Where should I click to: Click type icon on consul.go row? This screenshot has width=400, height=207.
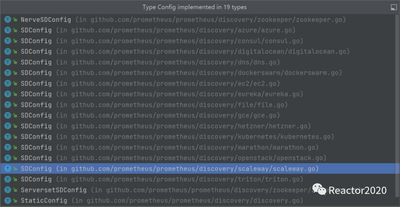(8, 41)
